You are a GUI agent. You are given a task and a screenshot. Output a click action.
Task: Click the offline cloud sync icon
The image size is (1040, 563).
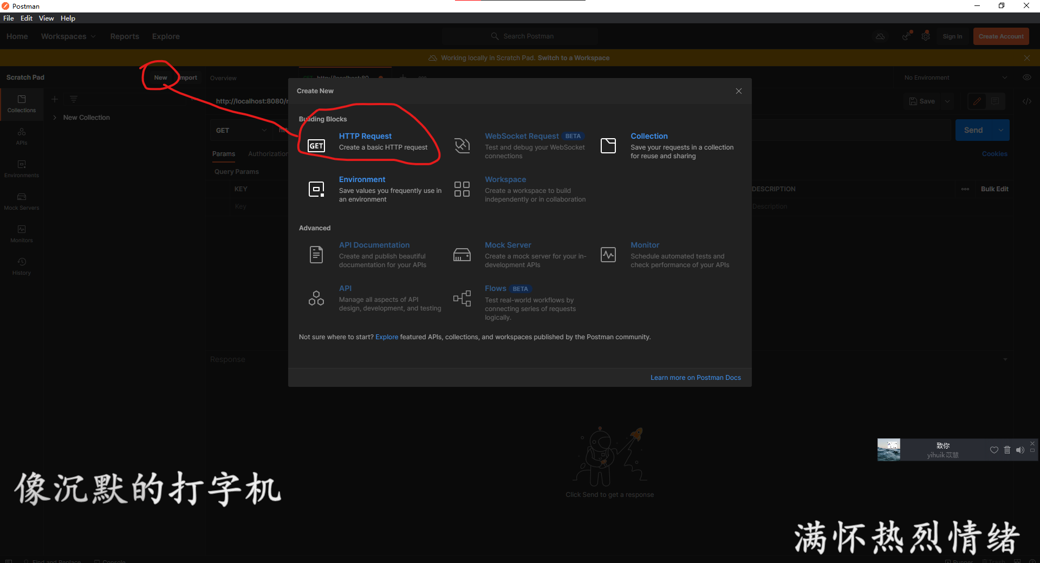click(x=880, y=36)
